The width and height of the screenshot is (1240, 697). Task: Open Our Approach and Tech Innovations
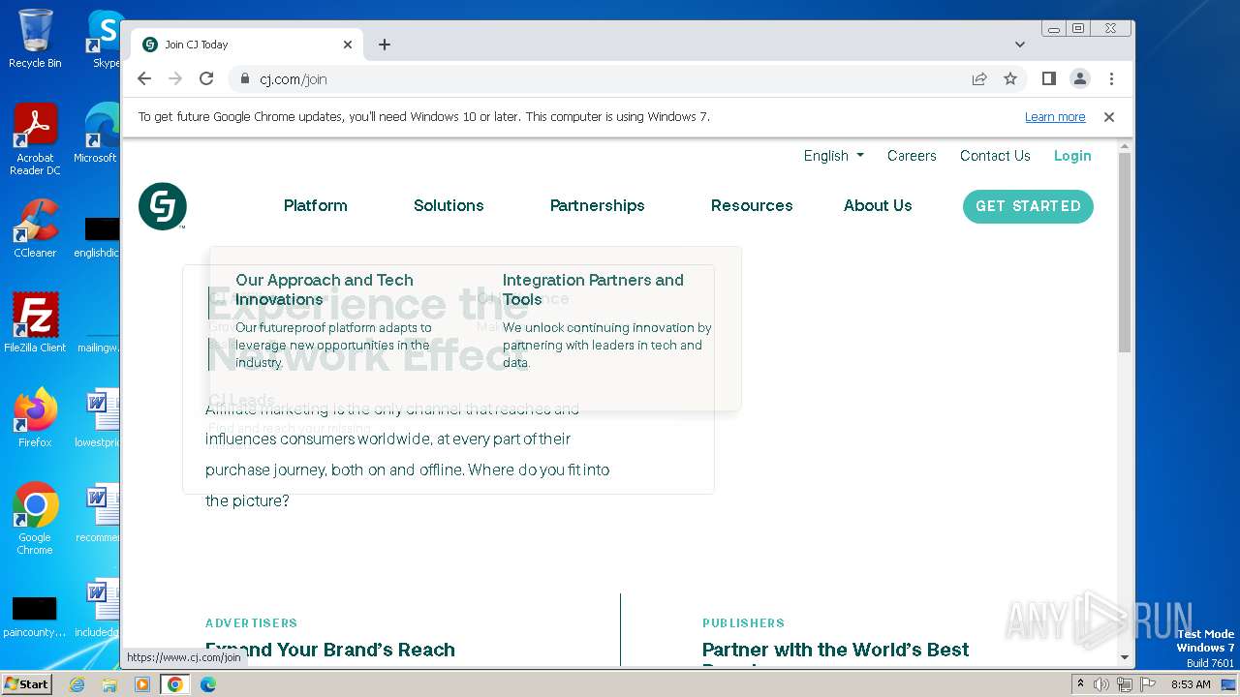tap(325, 289)
